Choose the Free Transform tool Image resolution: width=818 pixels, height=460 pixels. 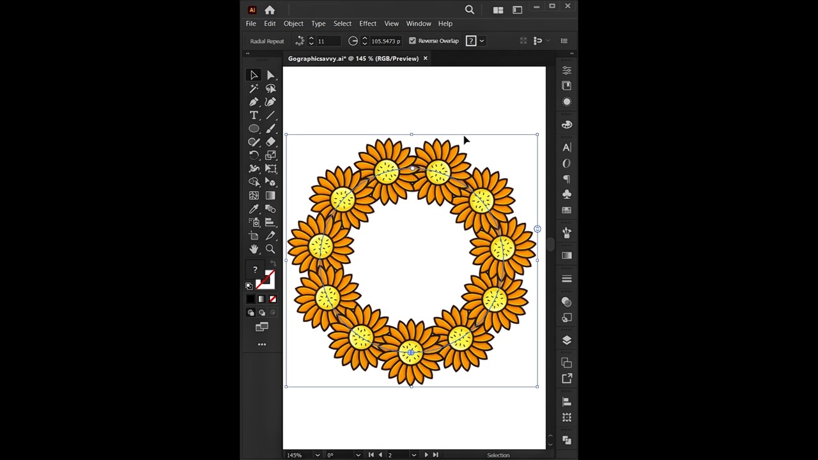click(270, 169)
